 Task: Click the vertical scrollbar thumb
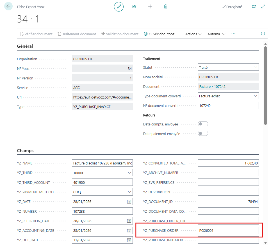tap(265, 84)
